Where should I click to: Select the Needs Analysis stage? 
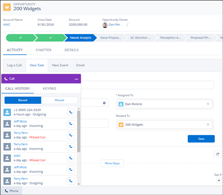81,38
